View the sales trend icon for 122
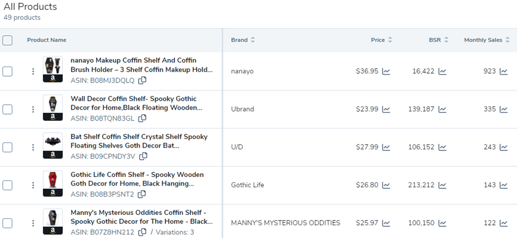Viewport: 517px width, 238px height. [504, 223]
